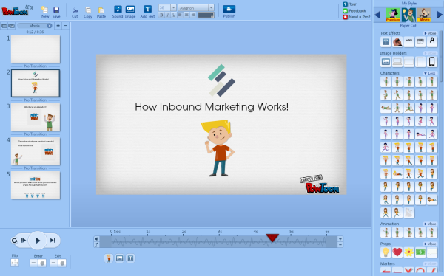Click the Add Text tool
This screenshot has width=444, height=276.
point(147,9)
